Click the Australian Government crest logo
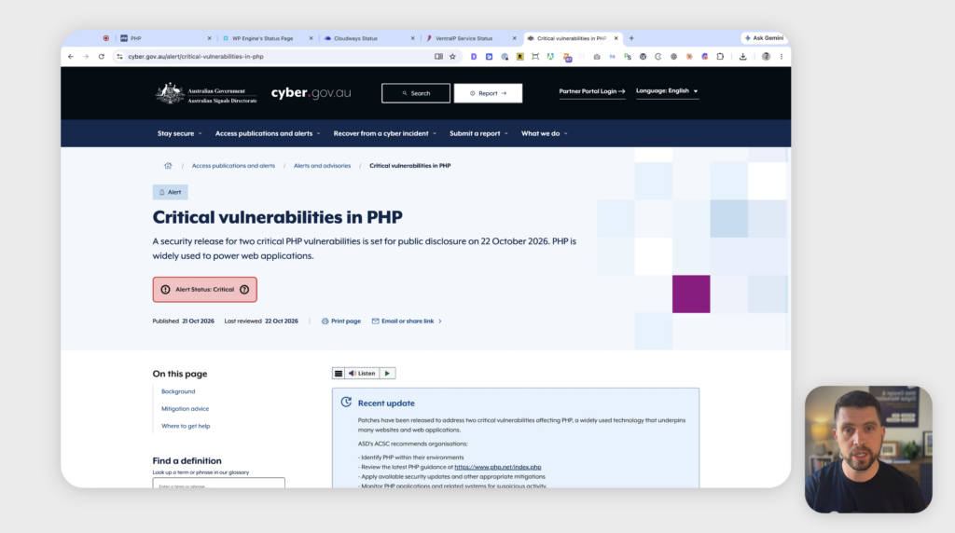The width and height of the screenshot is (955, 533). 206,93
